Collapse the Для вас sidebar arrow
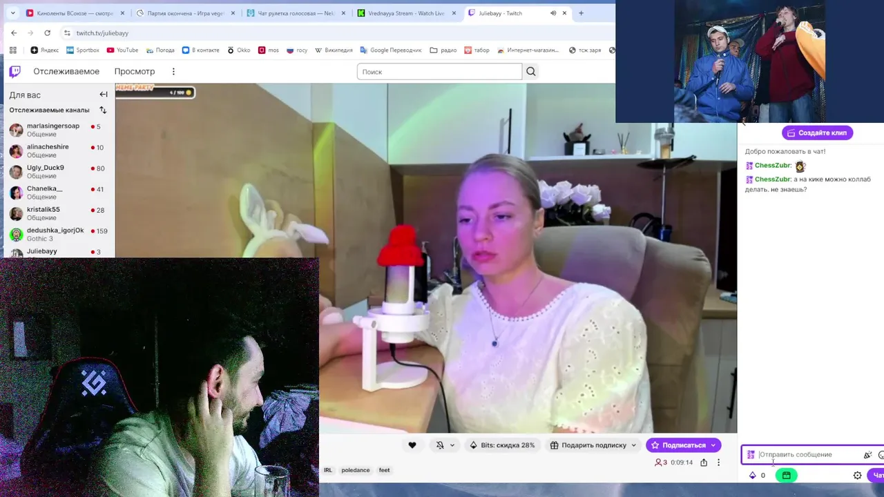The width and height of the screenshot is (884, 497). point(104,95)
